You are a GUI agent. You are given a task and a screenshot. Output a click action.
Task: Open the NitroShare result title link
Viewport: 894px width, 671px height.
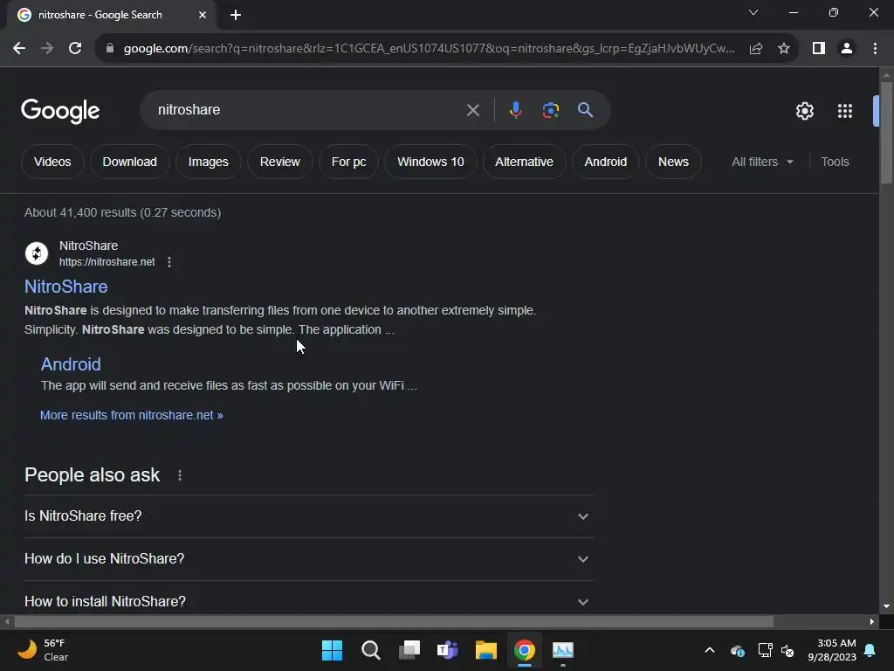[66, 287]
